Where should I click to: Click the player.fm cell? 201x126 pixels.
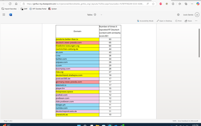(78, 89)
